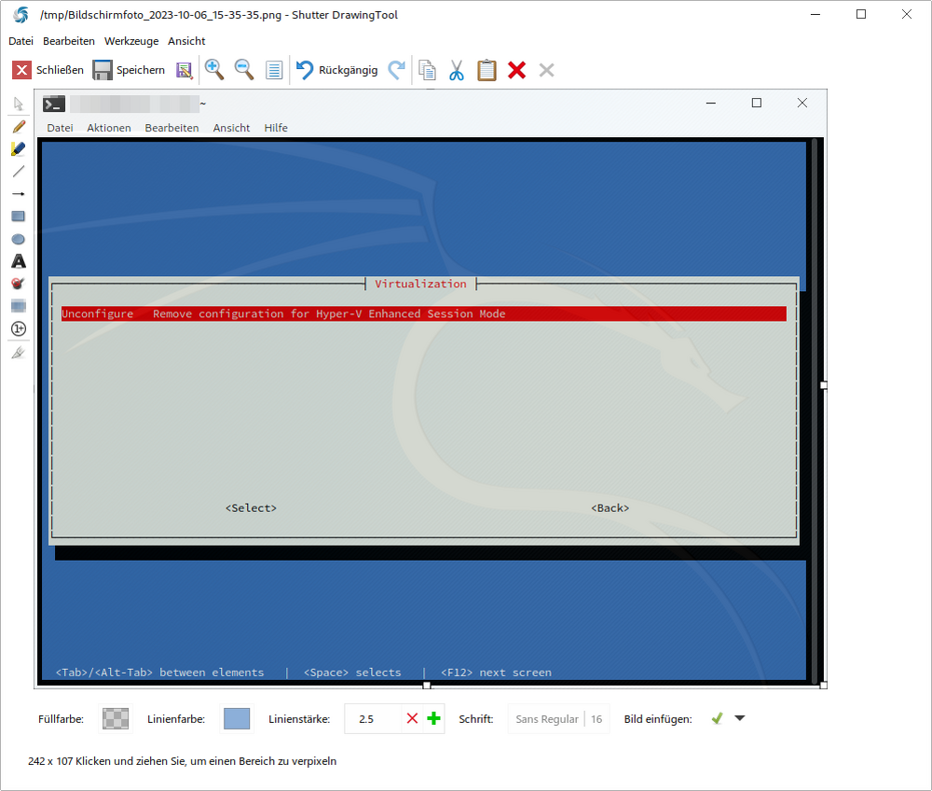Open the Werkzeuge menu
932x791 pixels.
coord(131,41)
